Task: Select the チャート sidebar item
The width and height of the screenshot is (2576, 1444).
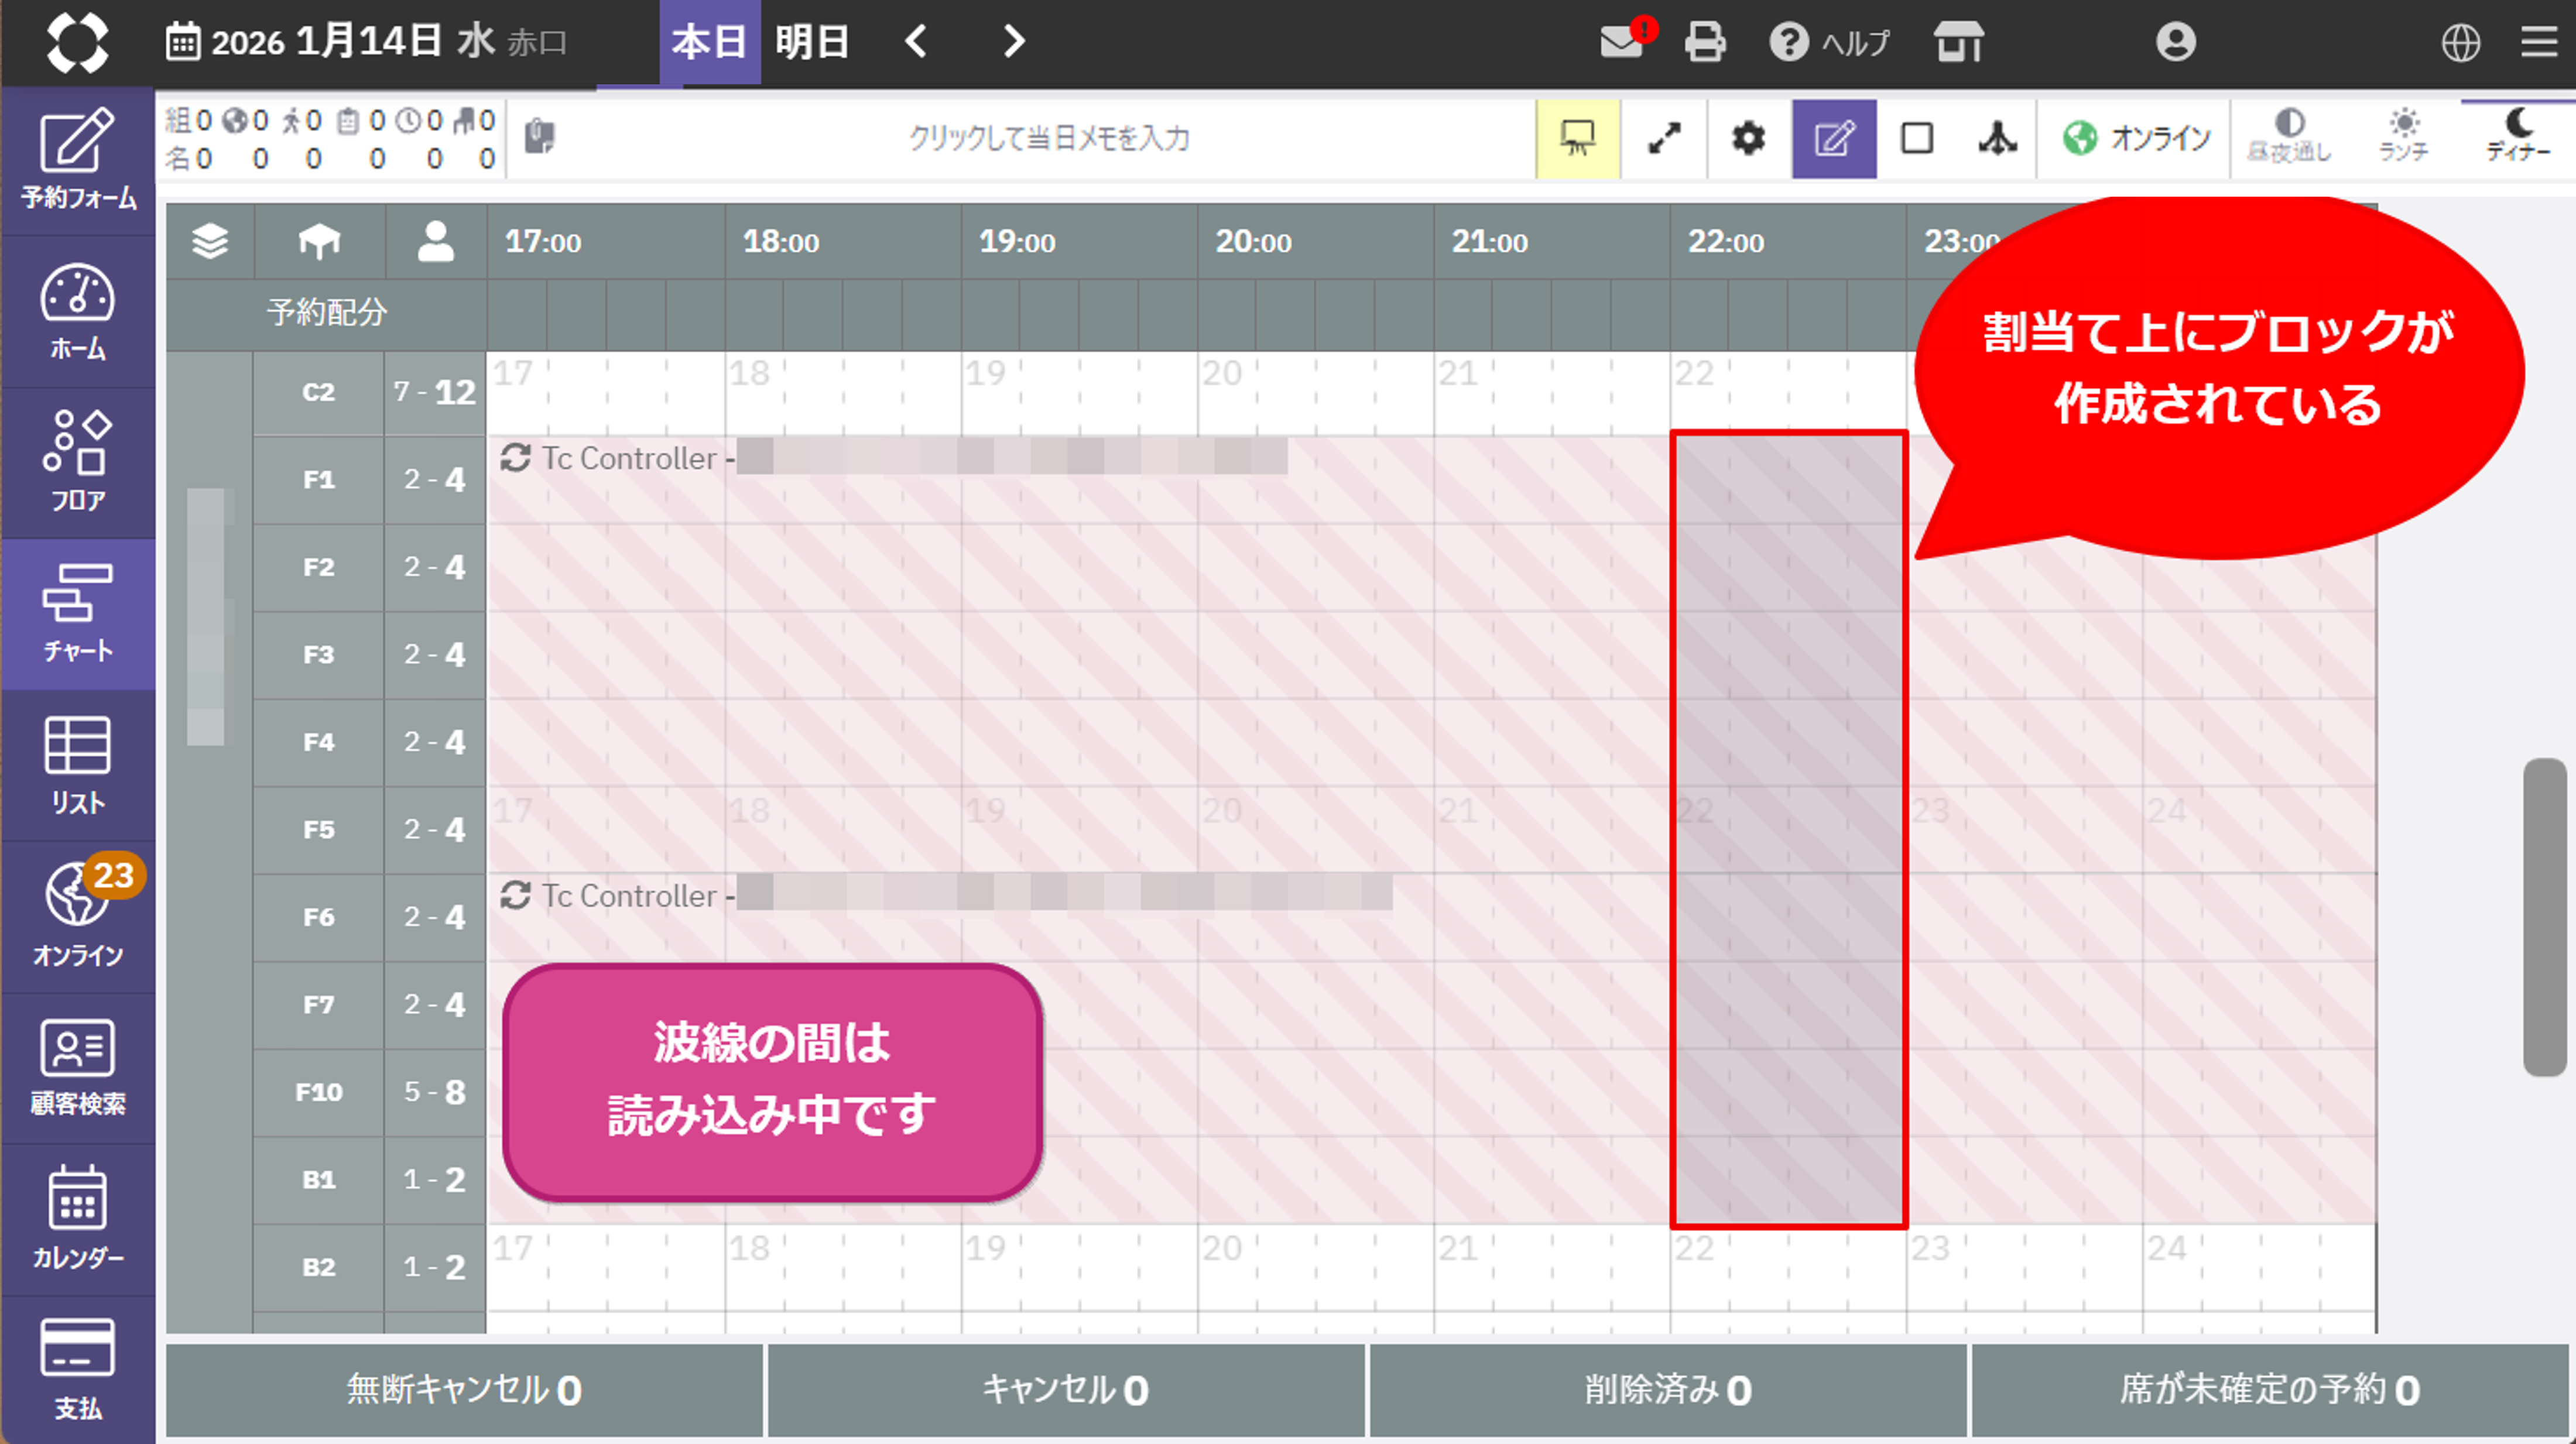Action: click(78, 614)
